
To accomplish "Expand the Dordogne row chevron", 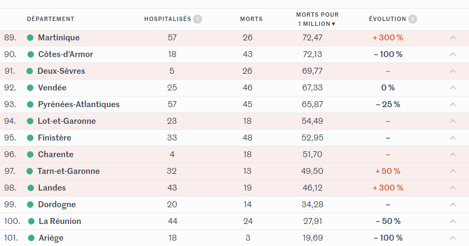I will [452, 205].
